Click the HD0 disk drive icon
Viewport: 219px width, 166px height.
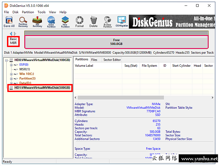click(11, 60)
